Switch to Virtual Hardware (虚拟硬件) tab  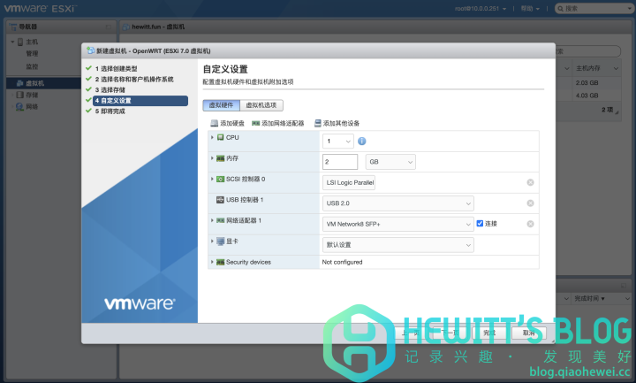(221, 105)
